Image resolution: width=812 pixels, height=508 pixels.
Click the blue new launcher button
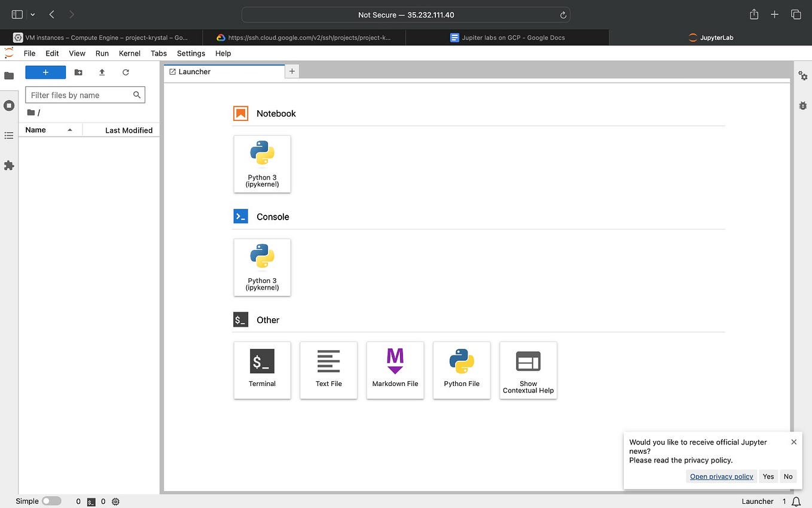coord(45,72)
